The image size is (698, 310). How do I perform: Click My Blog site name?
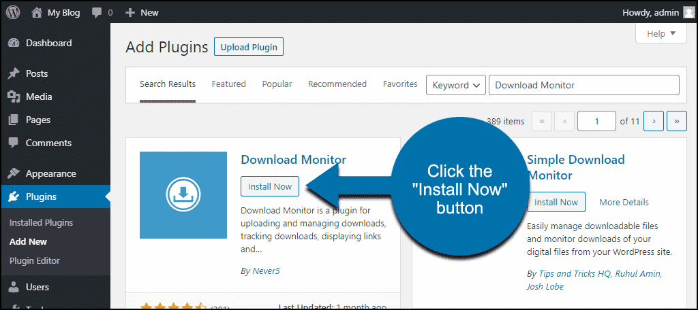[63, 13]
